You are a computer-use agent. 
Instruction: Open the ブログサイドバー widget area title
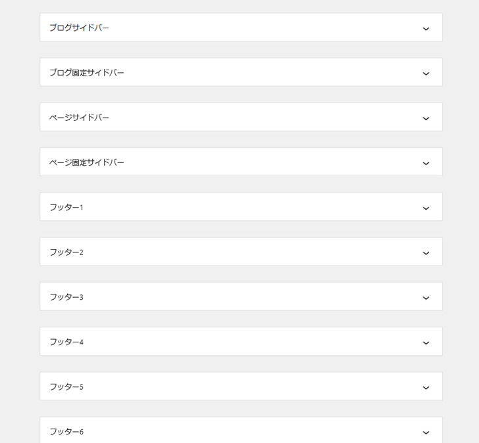(x=79, y=28)
